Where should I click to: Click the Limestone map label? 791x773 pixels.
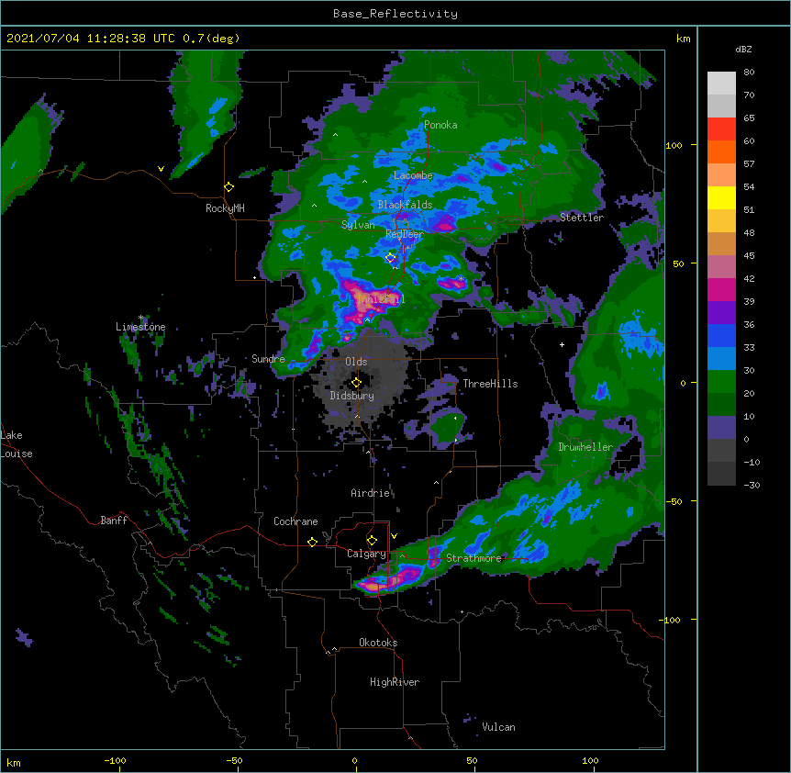140,327
